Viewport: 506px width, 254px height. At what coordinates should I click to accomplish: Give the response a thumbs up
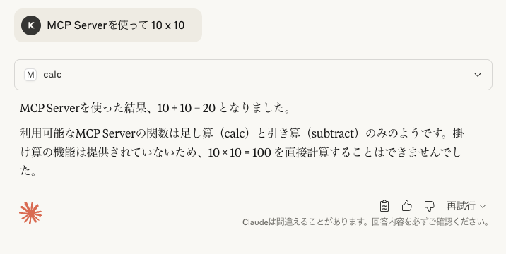pos(406,205)
